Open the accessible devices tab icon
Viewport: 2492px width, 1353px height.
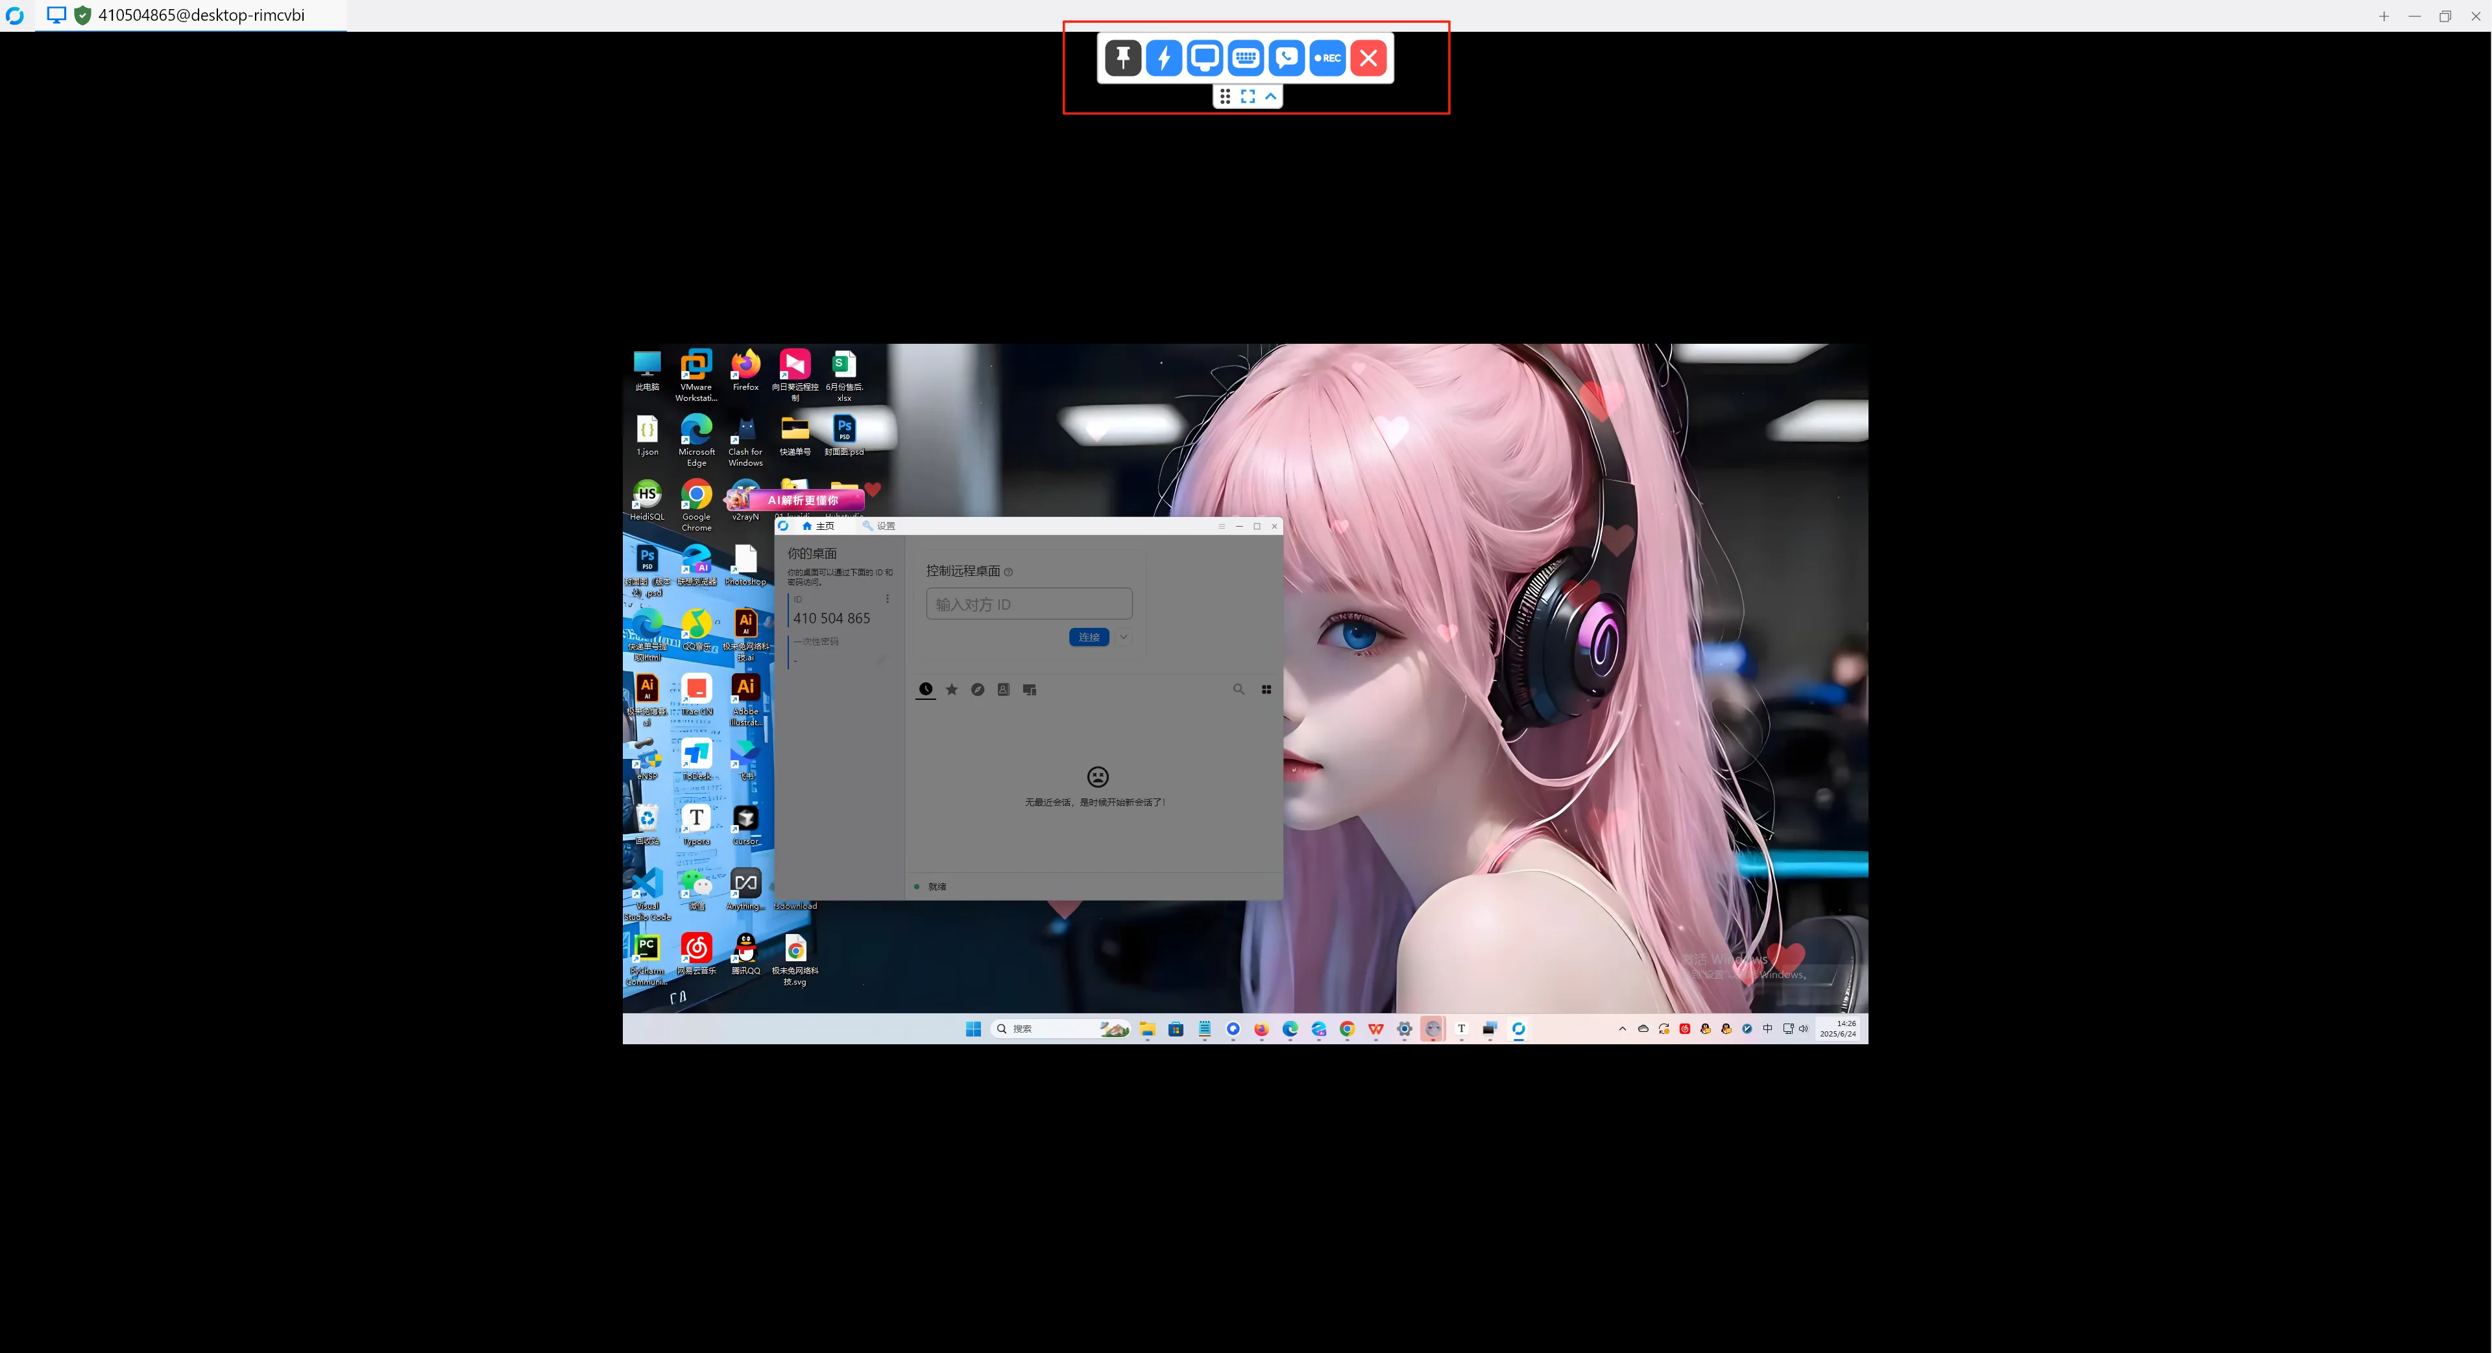point(1029,689)
